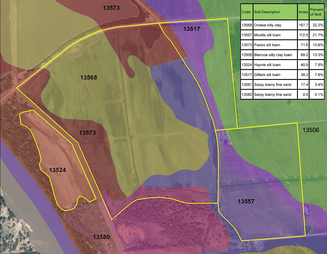The width and height of the screenshot is (327, 254).
Task: Select the 13517 code cell in the table
Action: [x=247, y=75]
